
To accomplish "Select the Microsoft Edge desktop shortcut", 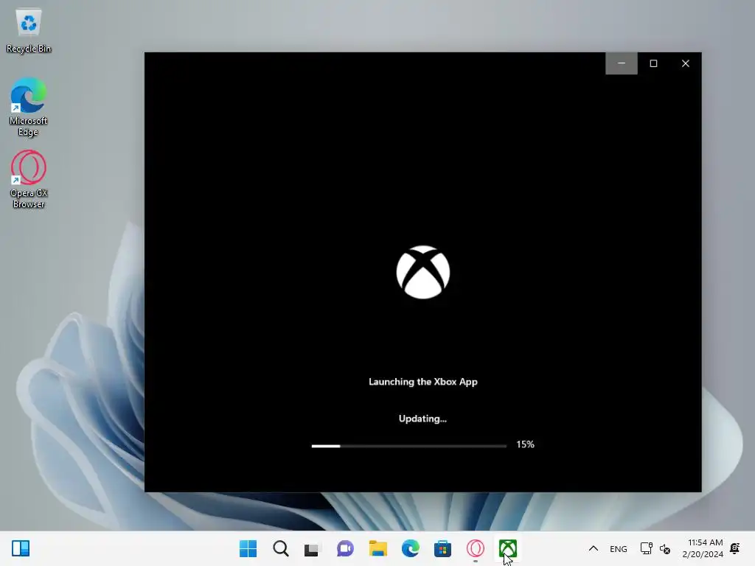I will coord(29,107).
